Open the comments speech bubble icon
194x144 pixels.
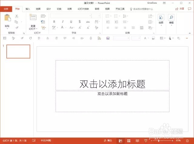189,9
